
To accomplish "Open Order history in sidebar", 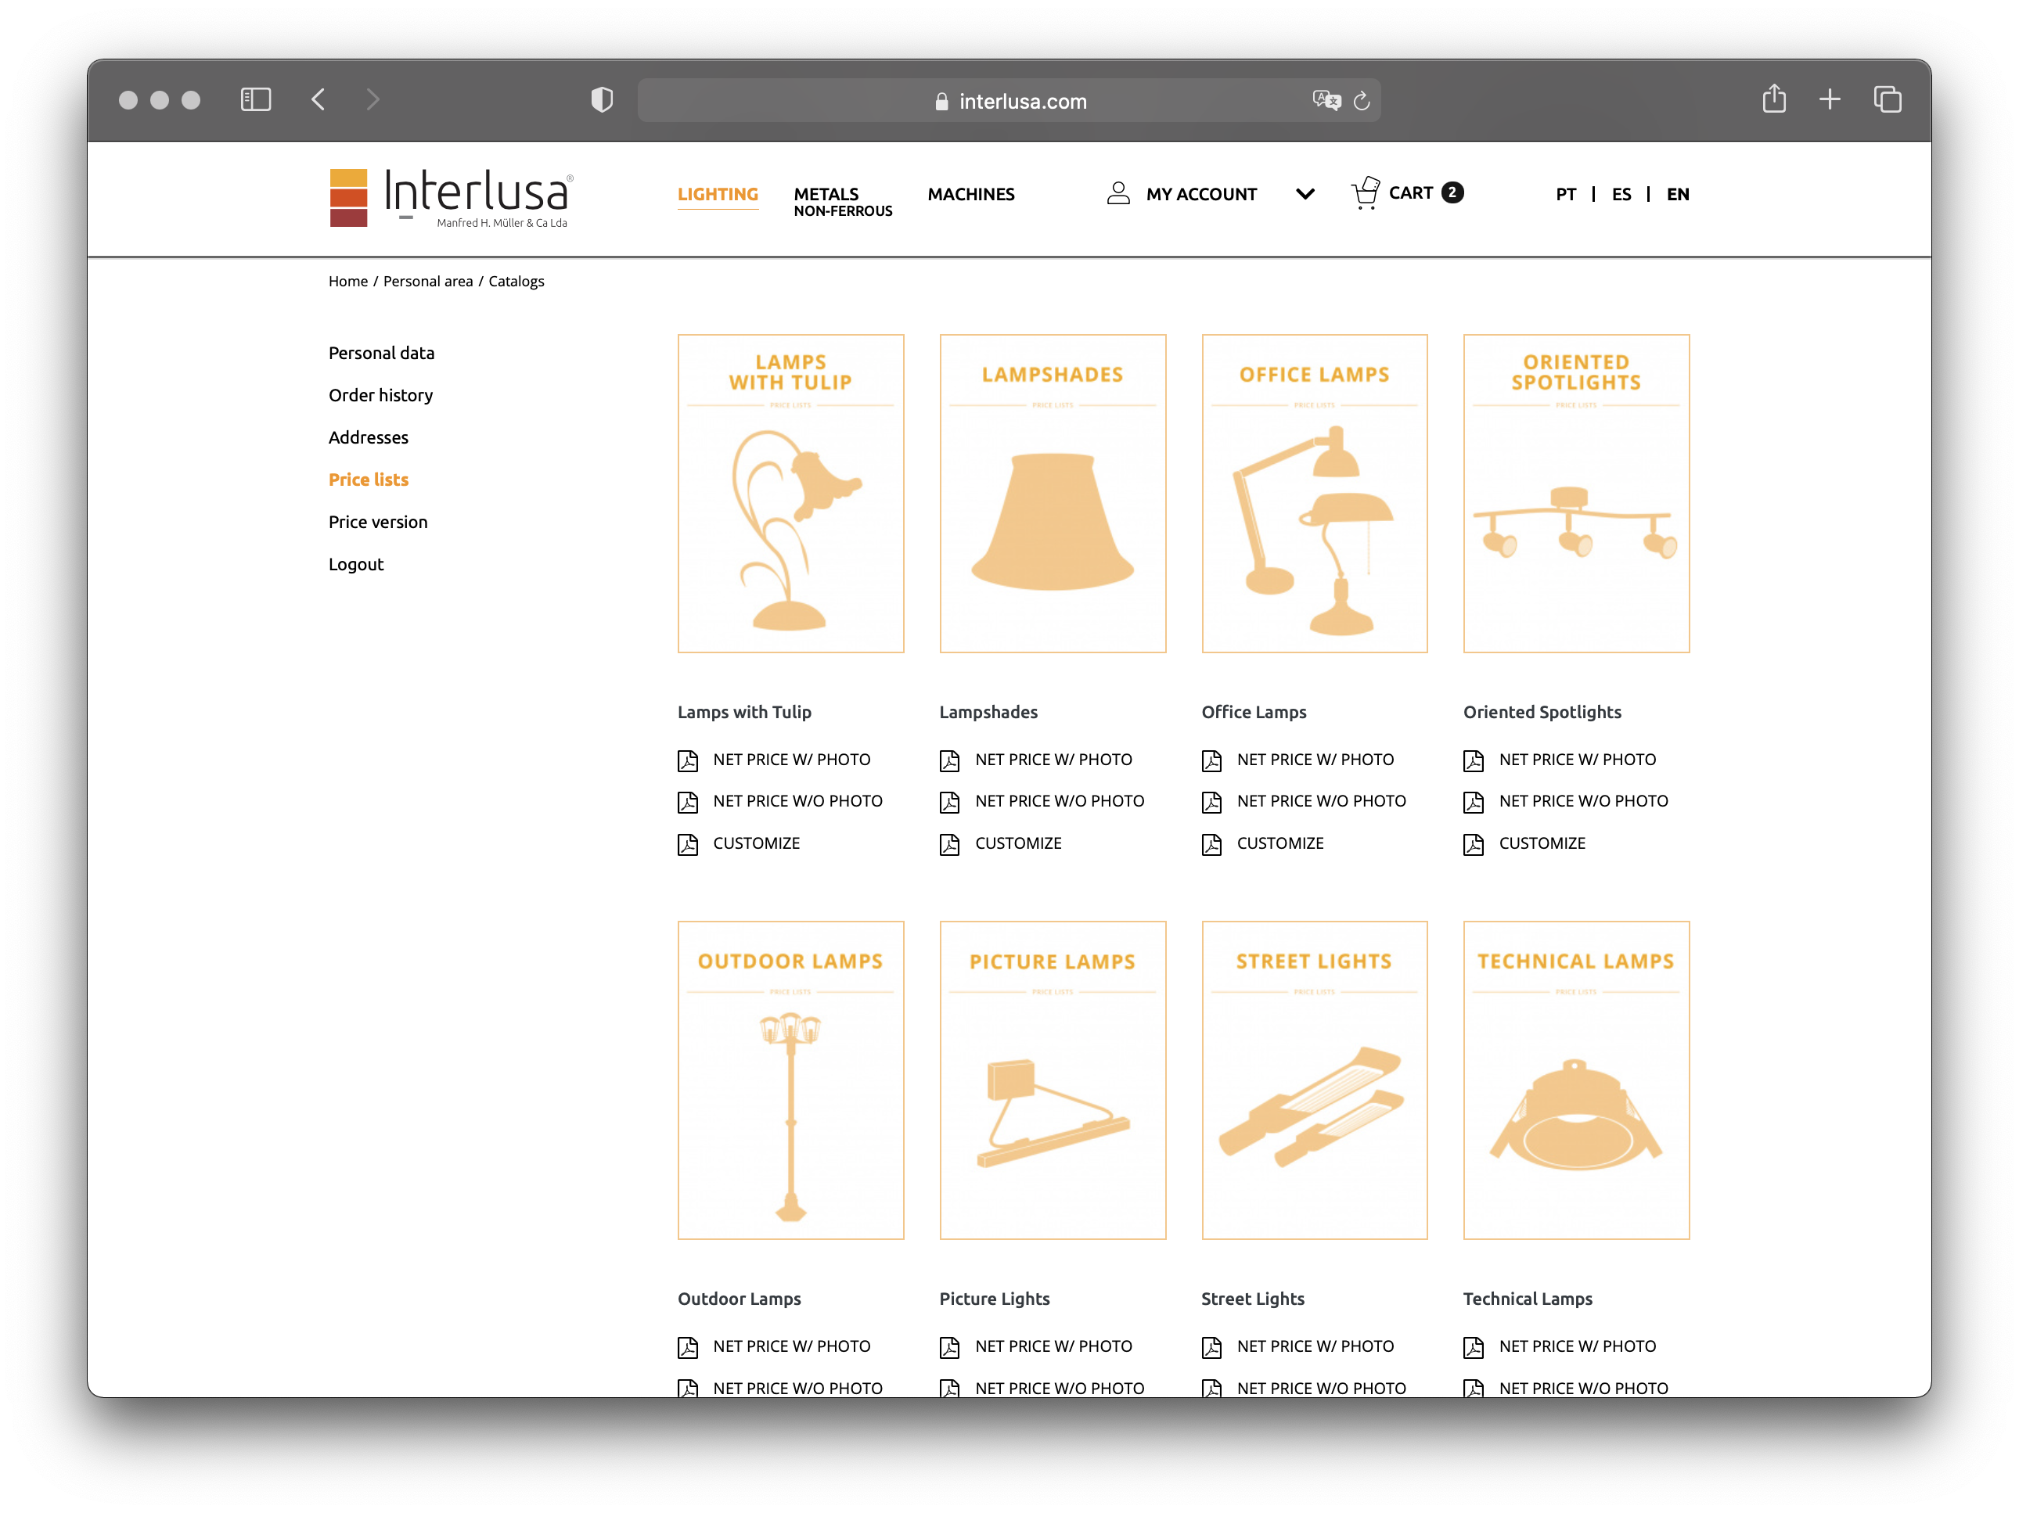I will pyautogui.click(x=380, y=395).
